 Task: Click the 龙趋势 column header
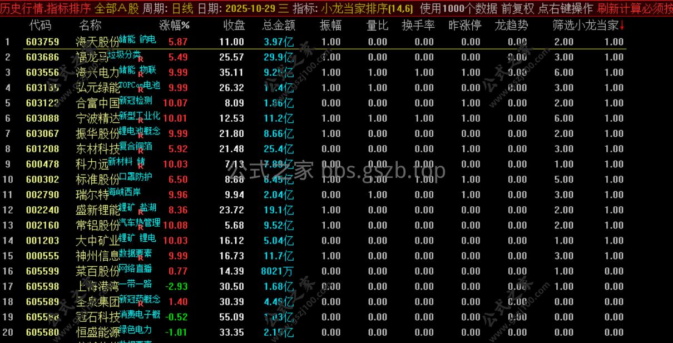point(512,26)
